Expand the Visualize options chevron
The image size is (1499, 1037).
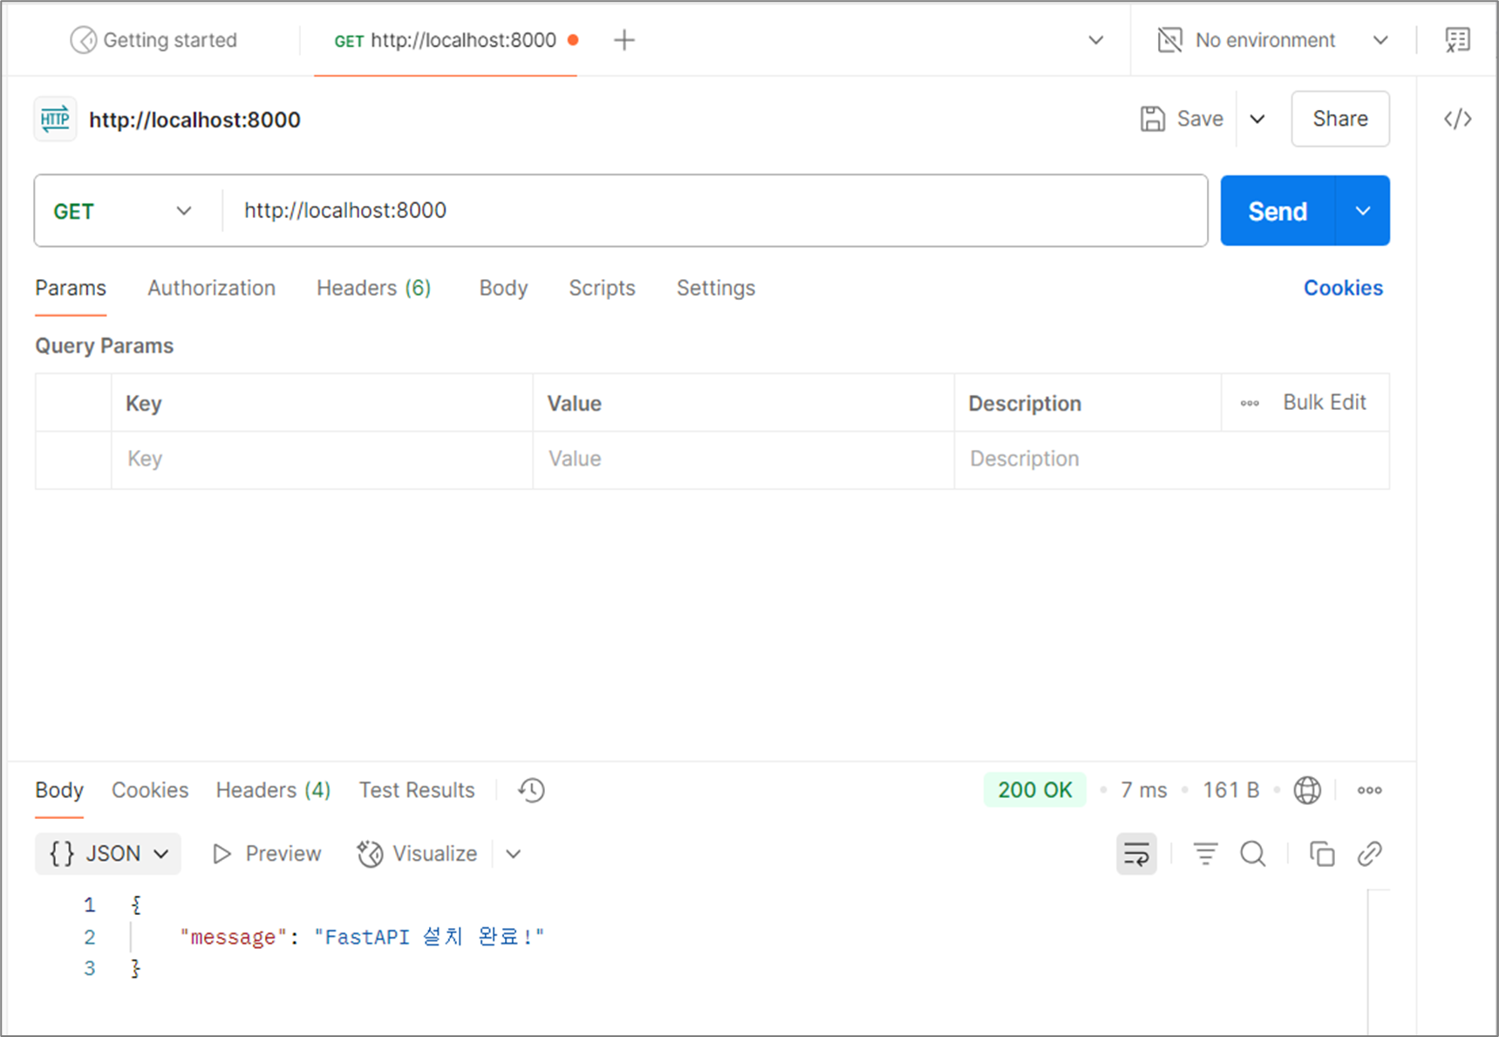pos(514,854)
